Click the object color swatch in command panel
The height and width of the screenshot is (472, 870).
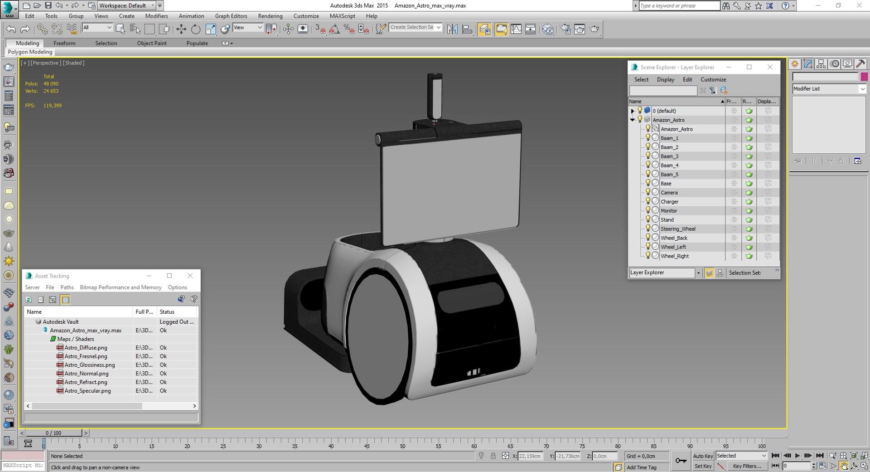tap(864, 77)
